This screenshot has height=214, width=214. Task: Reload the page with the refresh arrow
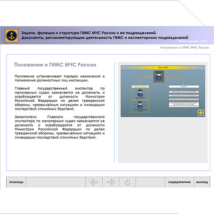pyautogui.click(x=128, y=182)
